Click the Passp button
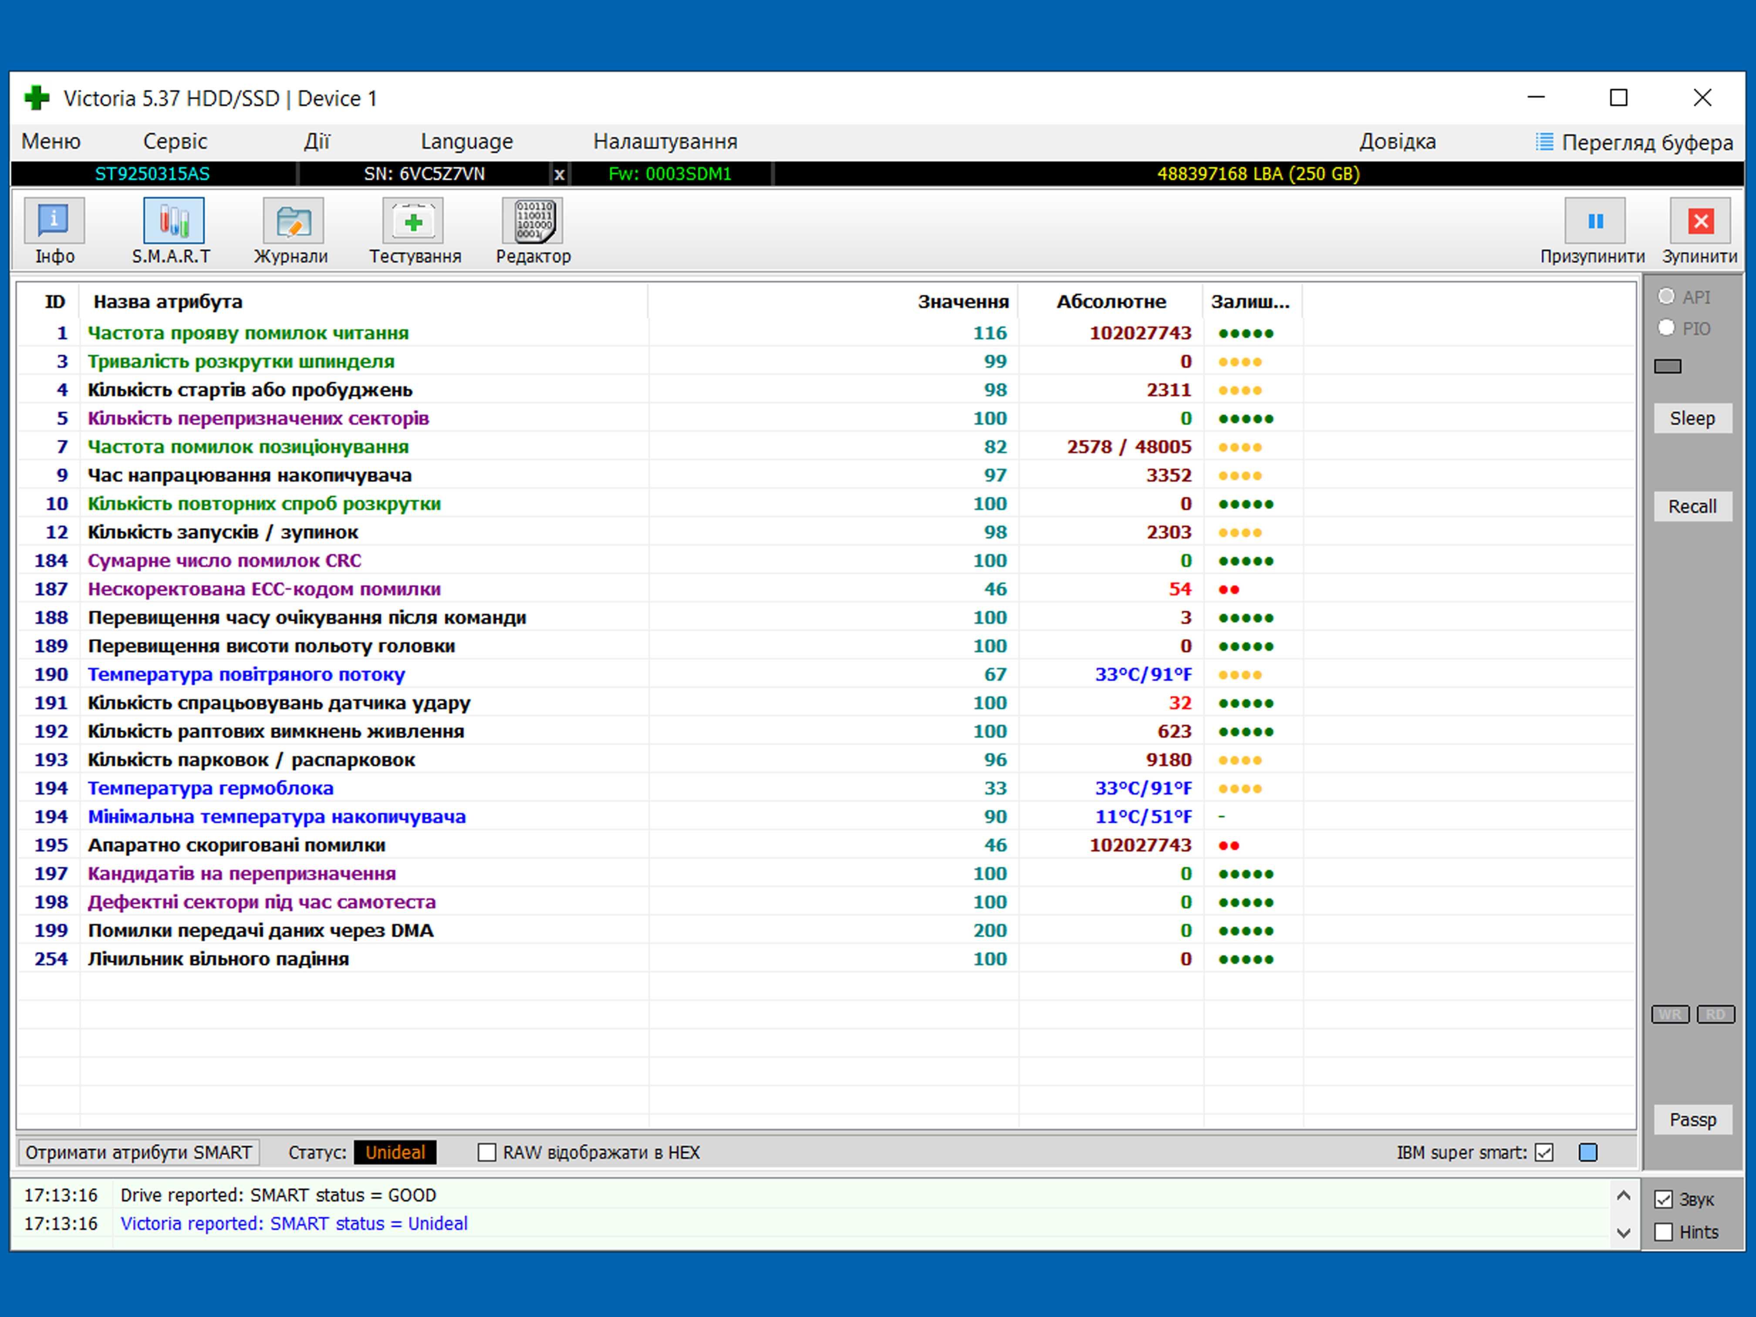Viewport: 1756px width, 1317px height. (x=1692, y=1119)
